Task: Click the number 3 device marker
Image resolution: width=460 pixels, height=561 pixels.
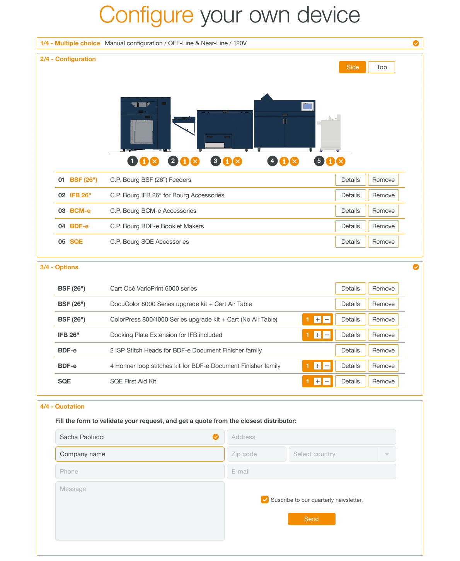Action: point(216,161)
